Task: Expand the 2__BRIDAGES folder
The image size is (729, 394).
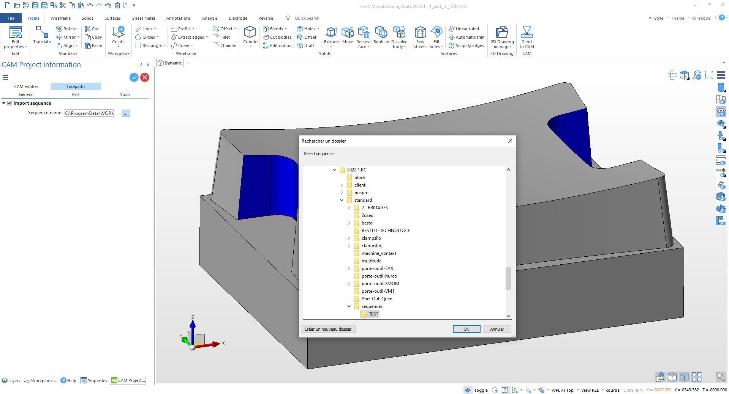Action: pyautogui.click(x=349, y=208)
